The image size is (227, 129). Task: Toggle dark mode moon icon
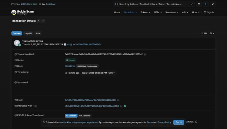[x=206, y=4]
